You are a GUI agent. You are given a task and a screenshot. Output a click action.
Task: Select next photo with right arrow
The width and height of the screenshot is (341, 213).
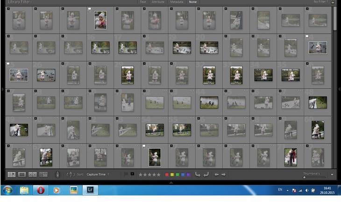click(x=223, y=174)
